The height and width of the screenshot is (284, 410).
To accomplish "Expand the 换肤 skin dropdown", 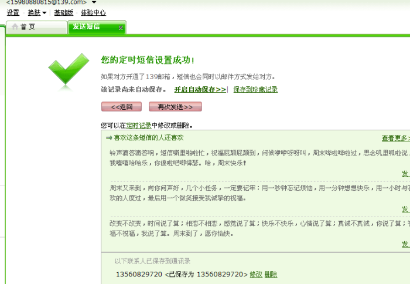I will [37, 13].
